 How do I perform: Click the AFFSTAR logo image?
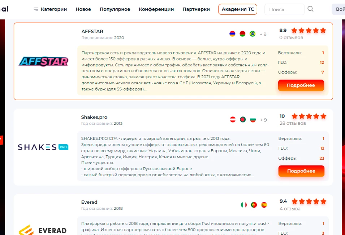[x=44, y=61]
